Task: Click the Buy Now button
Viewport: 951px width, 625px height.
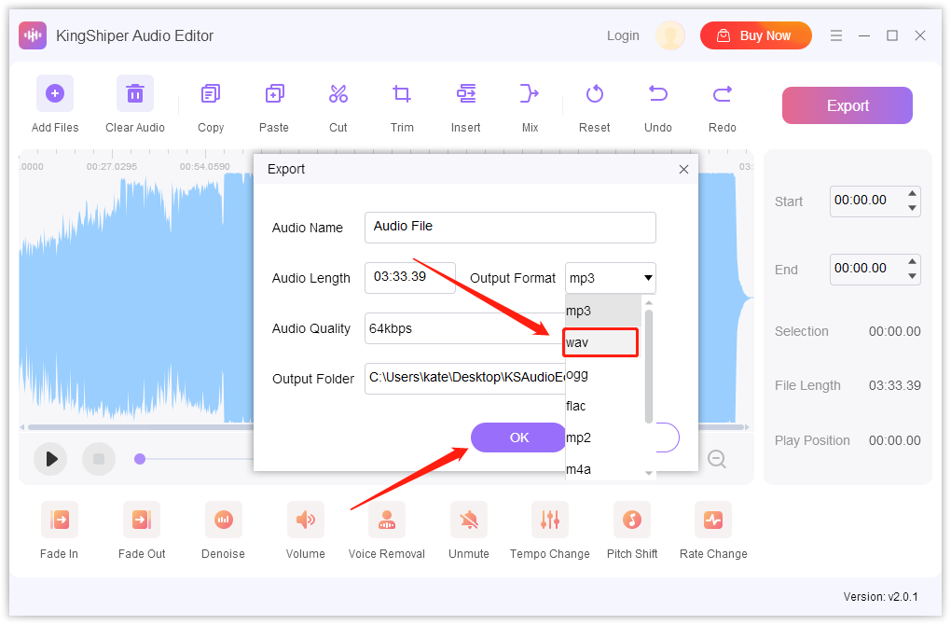Action: tap(756, 35)
